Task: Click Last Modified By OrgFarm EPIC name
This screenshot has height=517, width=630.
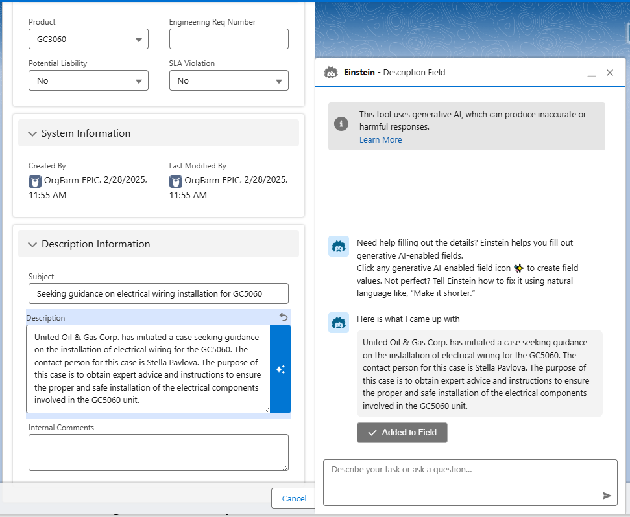Action: [212, 180]
